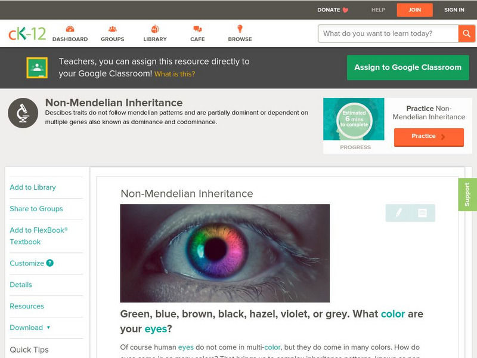Open the notes icon beside the highlighter
This screenshot has height=358, width=477.
click(422, 213)
